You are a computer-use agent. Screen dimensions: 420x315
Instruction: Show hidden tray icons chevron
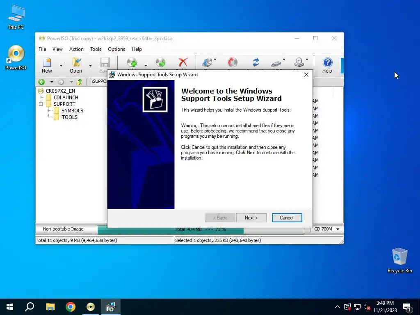[338, 307]
